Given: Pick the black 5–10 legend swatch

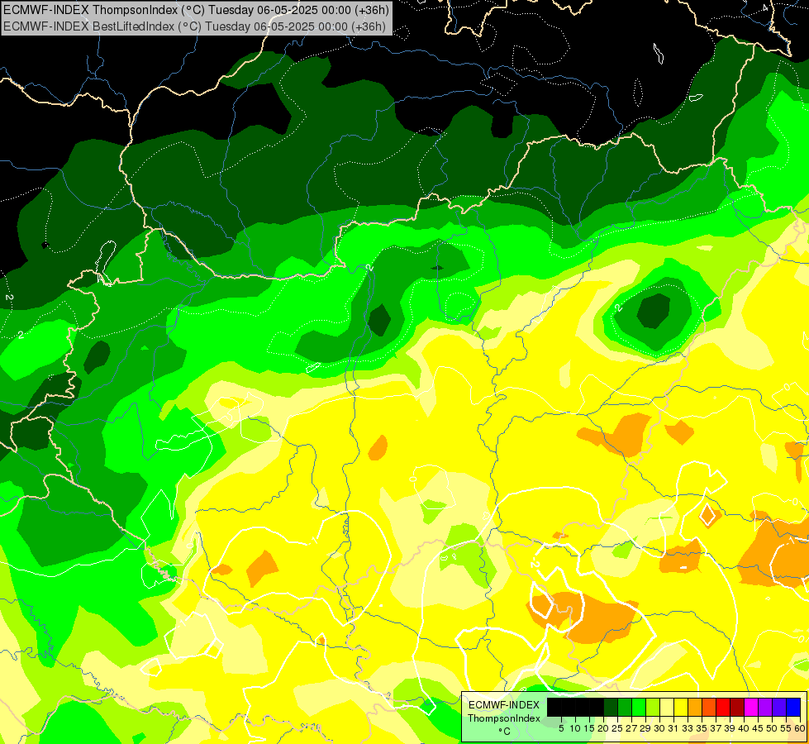Looking at the screenshot, I should coord(569,707).
